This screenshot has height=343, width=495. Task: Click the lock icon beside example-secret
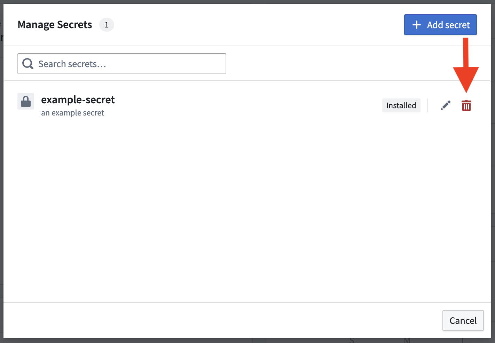coord(26,101)
